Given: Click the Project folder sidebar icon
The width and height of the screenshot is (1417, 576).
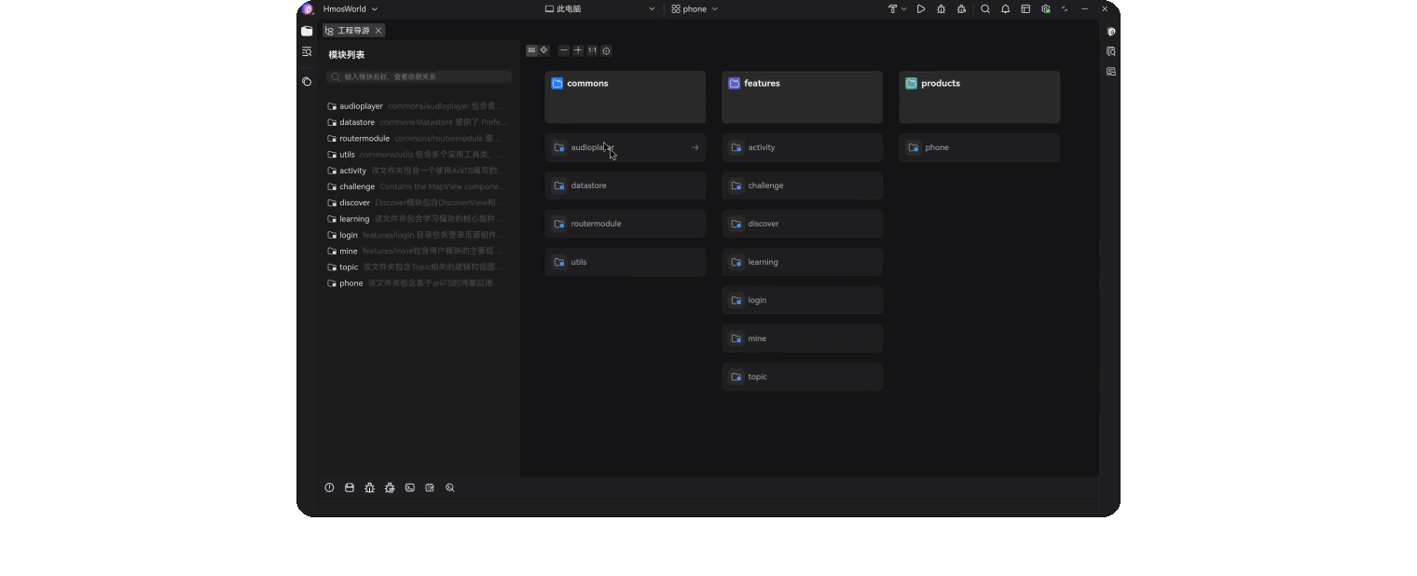Looking at the screenshot, I should tap(307, 31).
